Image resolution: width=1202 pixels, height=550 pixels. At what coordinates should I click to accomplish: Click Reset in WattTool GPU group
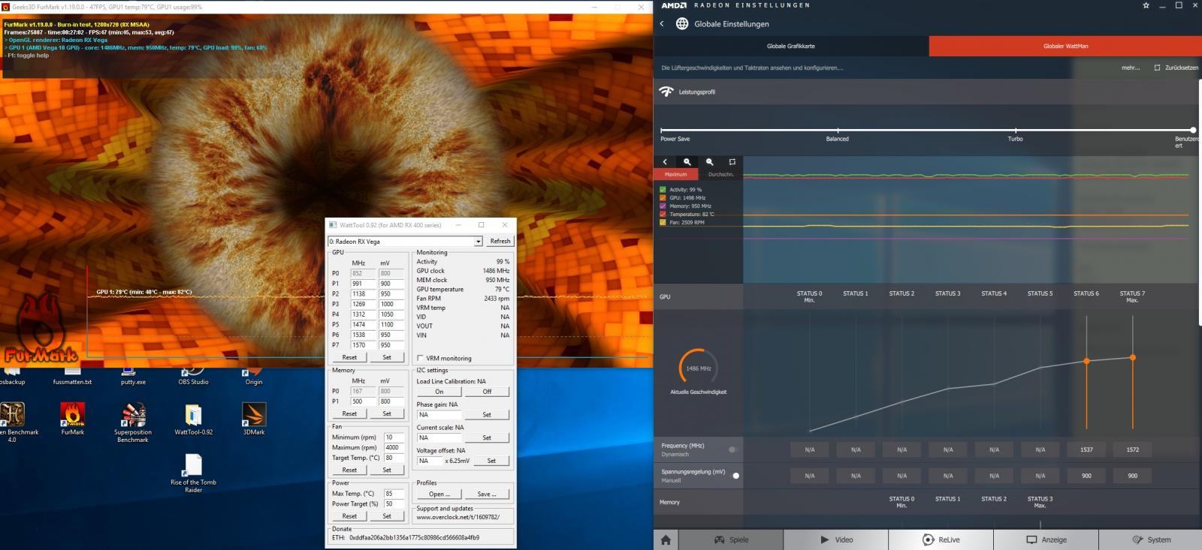click(349, 357)
